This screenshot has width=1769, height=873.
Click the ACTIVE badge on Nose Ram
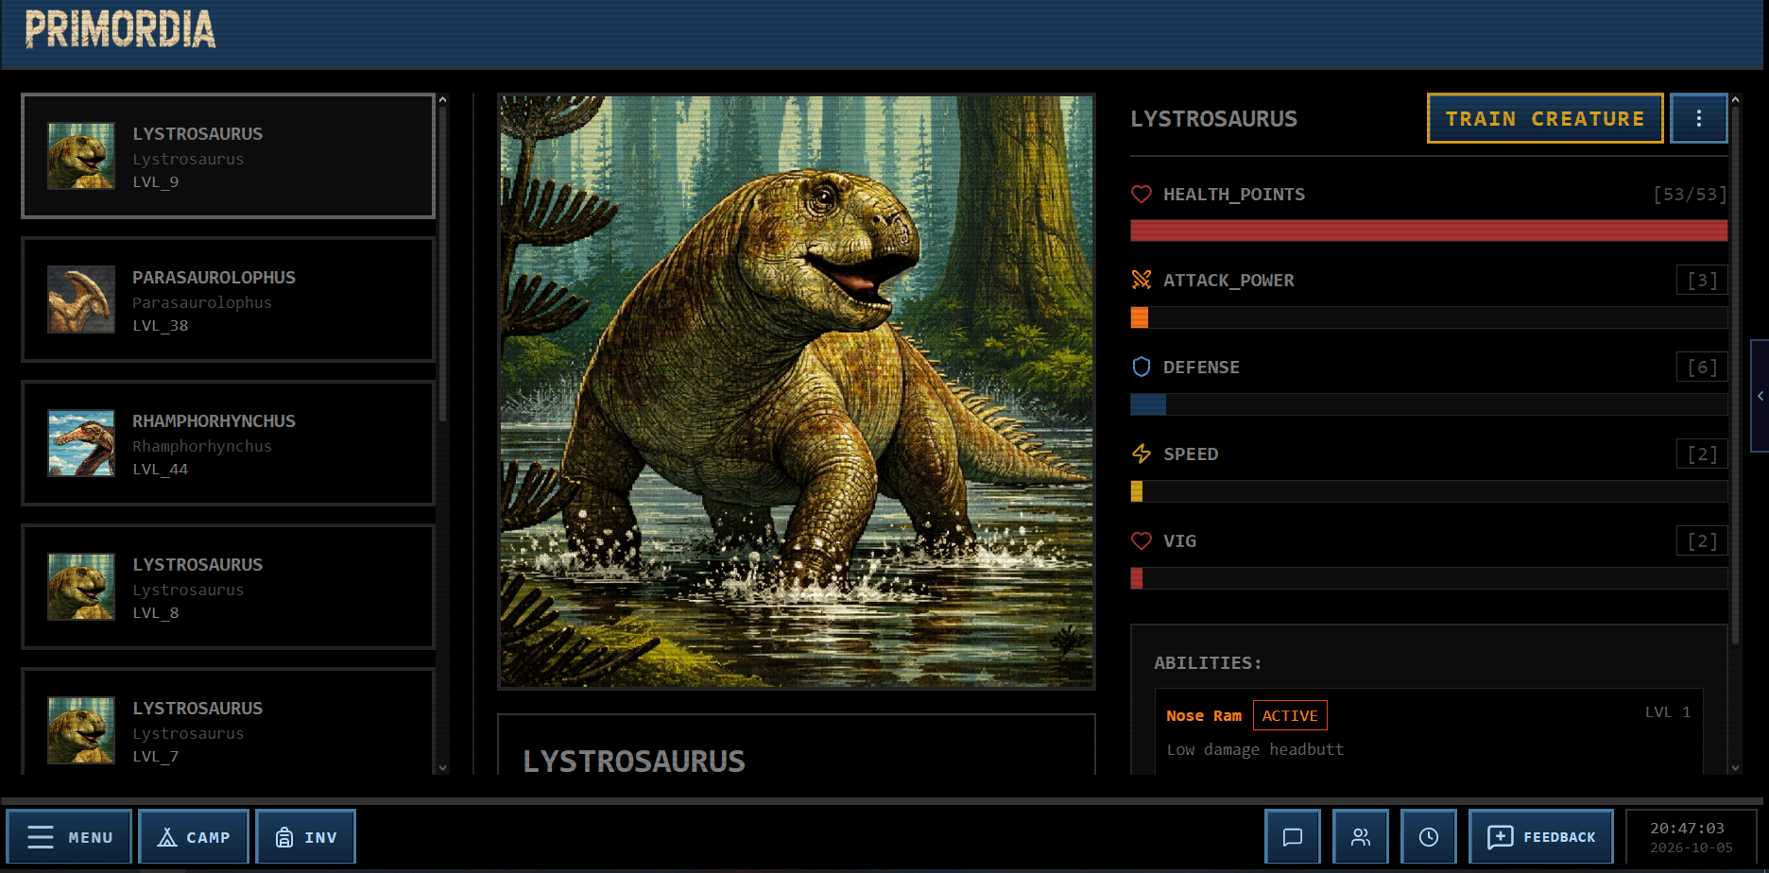(1290, 715)
